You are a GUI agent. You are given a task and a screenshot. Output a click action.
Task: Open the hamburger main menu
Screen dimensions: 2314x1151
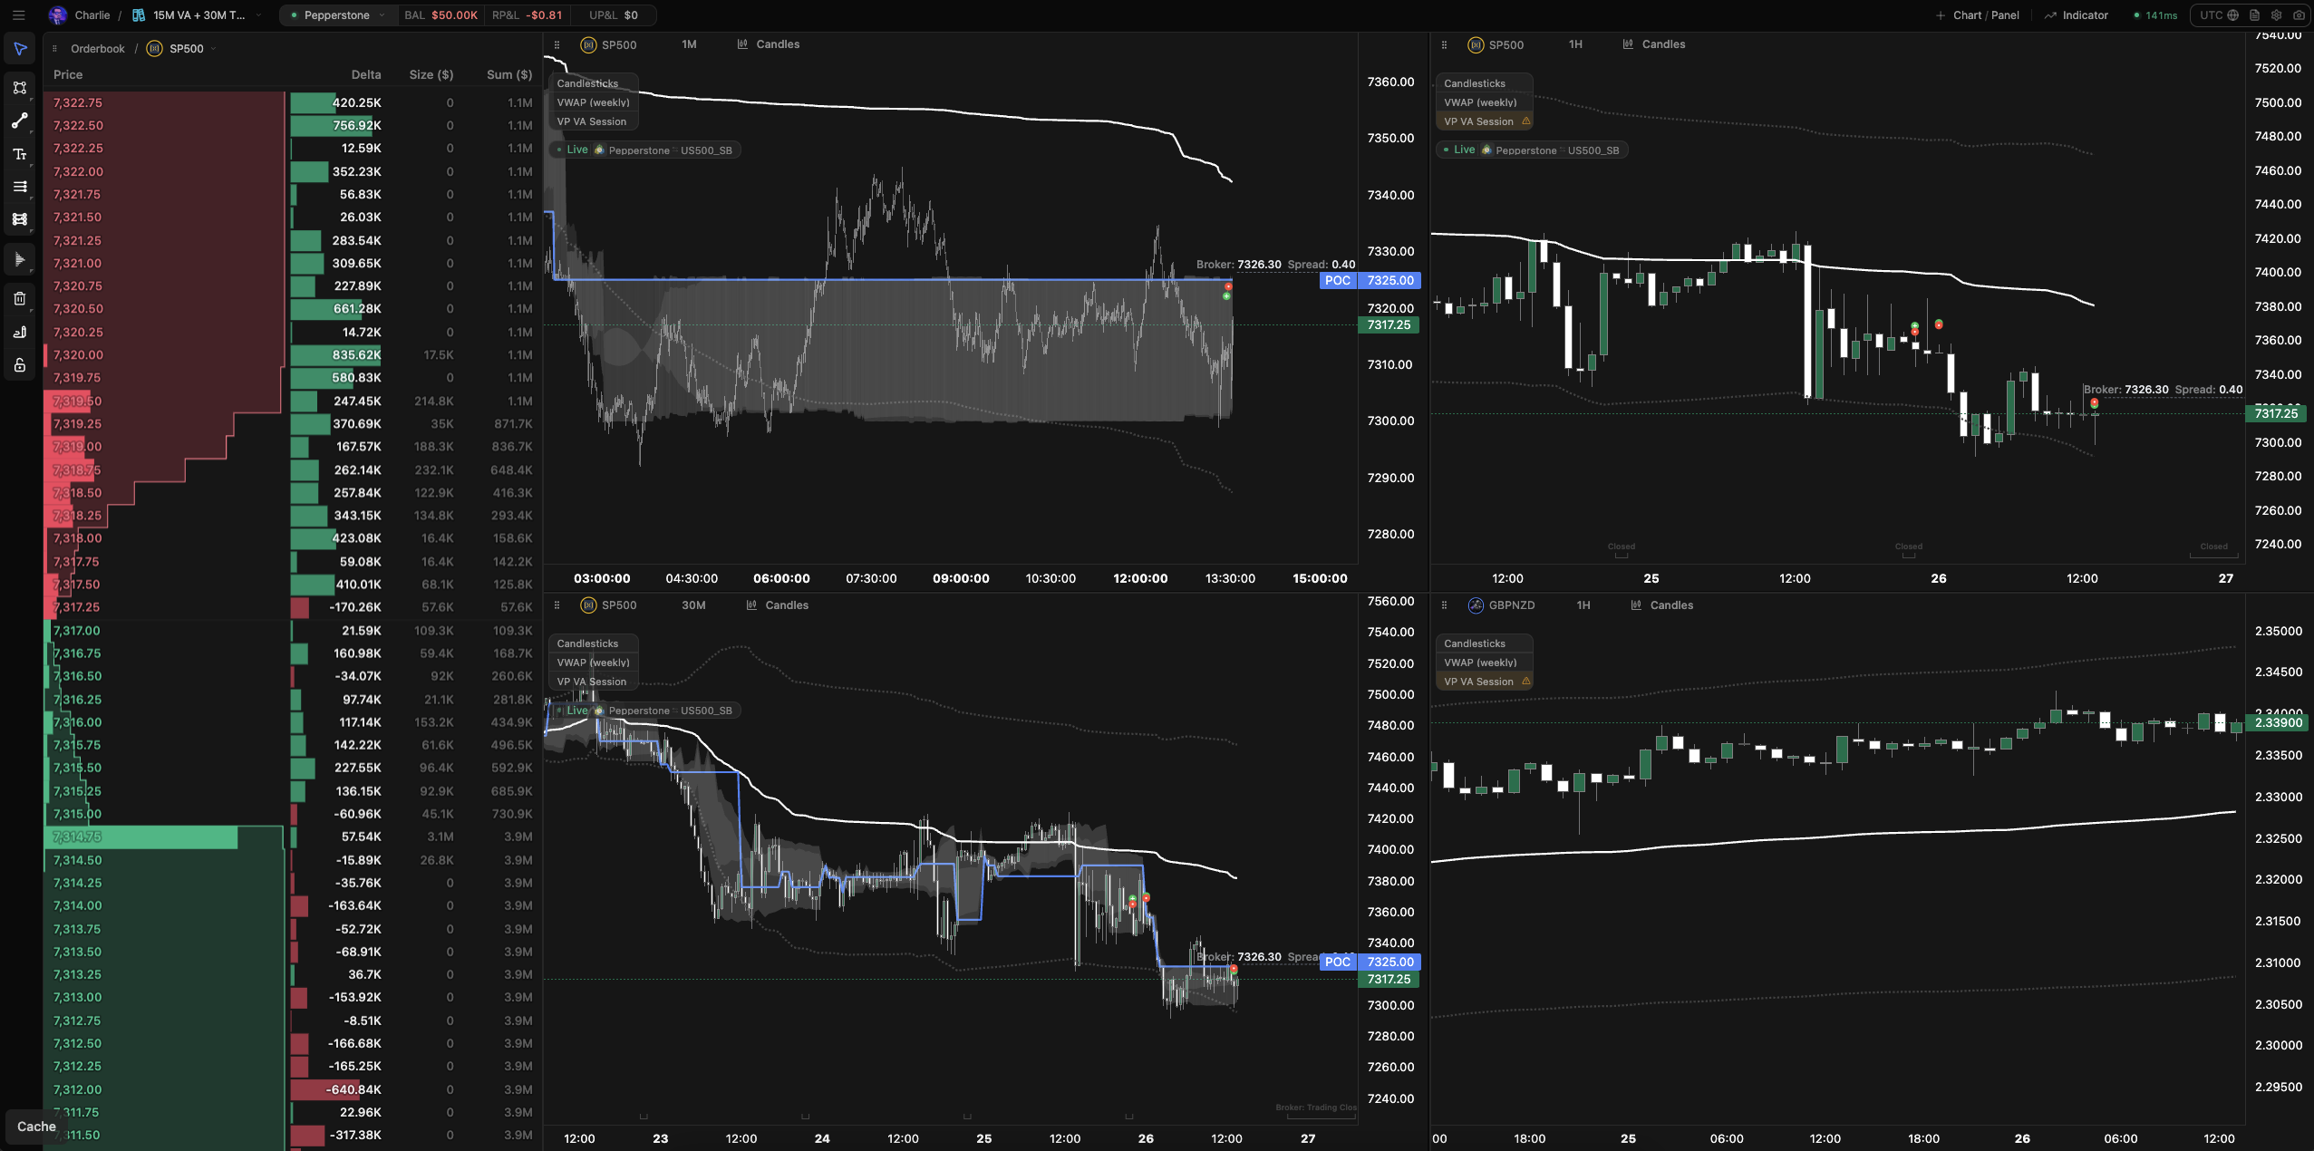coord(18,15)
